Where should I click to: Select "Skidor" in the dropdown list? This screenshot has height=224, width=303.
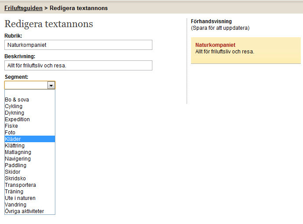click(30, 171)
